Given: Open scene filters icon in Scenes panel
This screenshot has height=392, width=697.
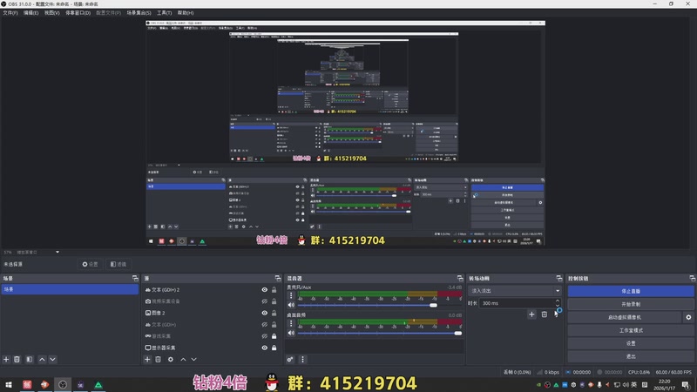Looking at the screenshot, I should coord(30,359).
